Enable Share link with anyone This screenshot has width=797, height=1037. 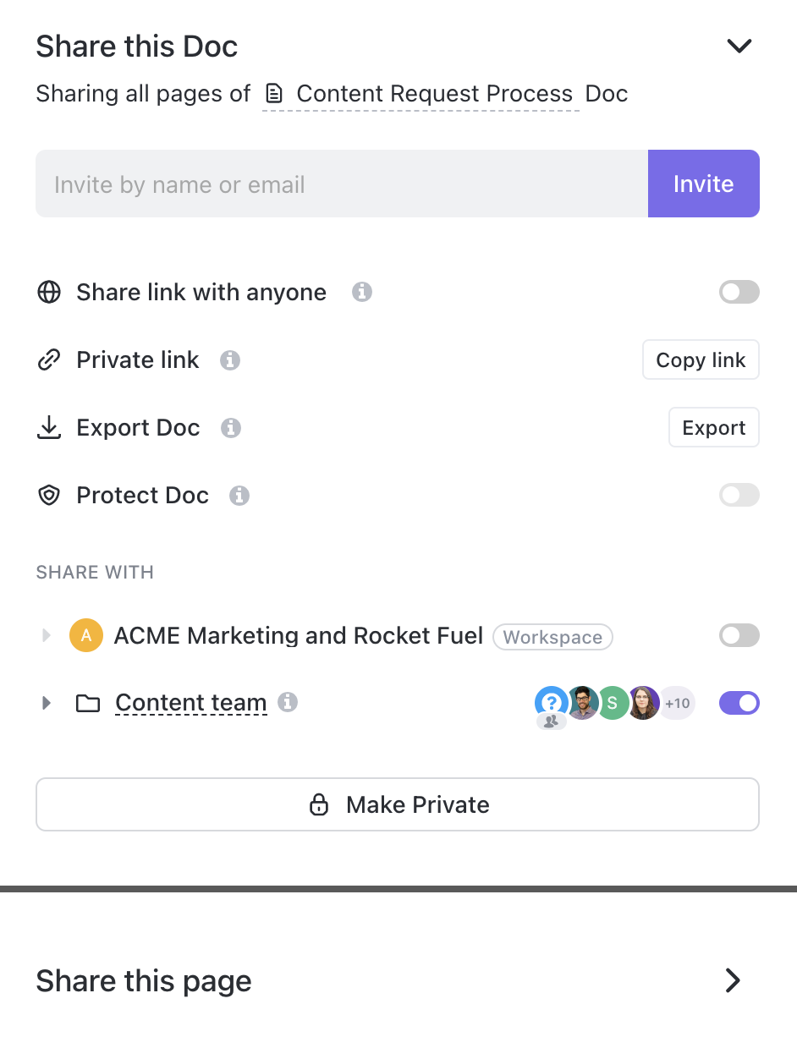739,292
